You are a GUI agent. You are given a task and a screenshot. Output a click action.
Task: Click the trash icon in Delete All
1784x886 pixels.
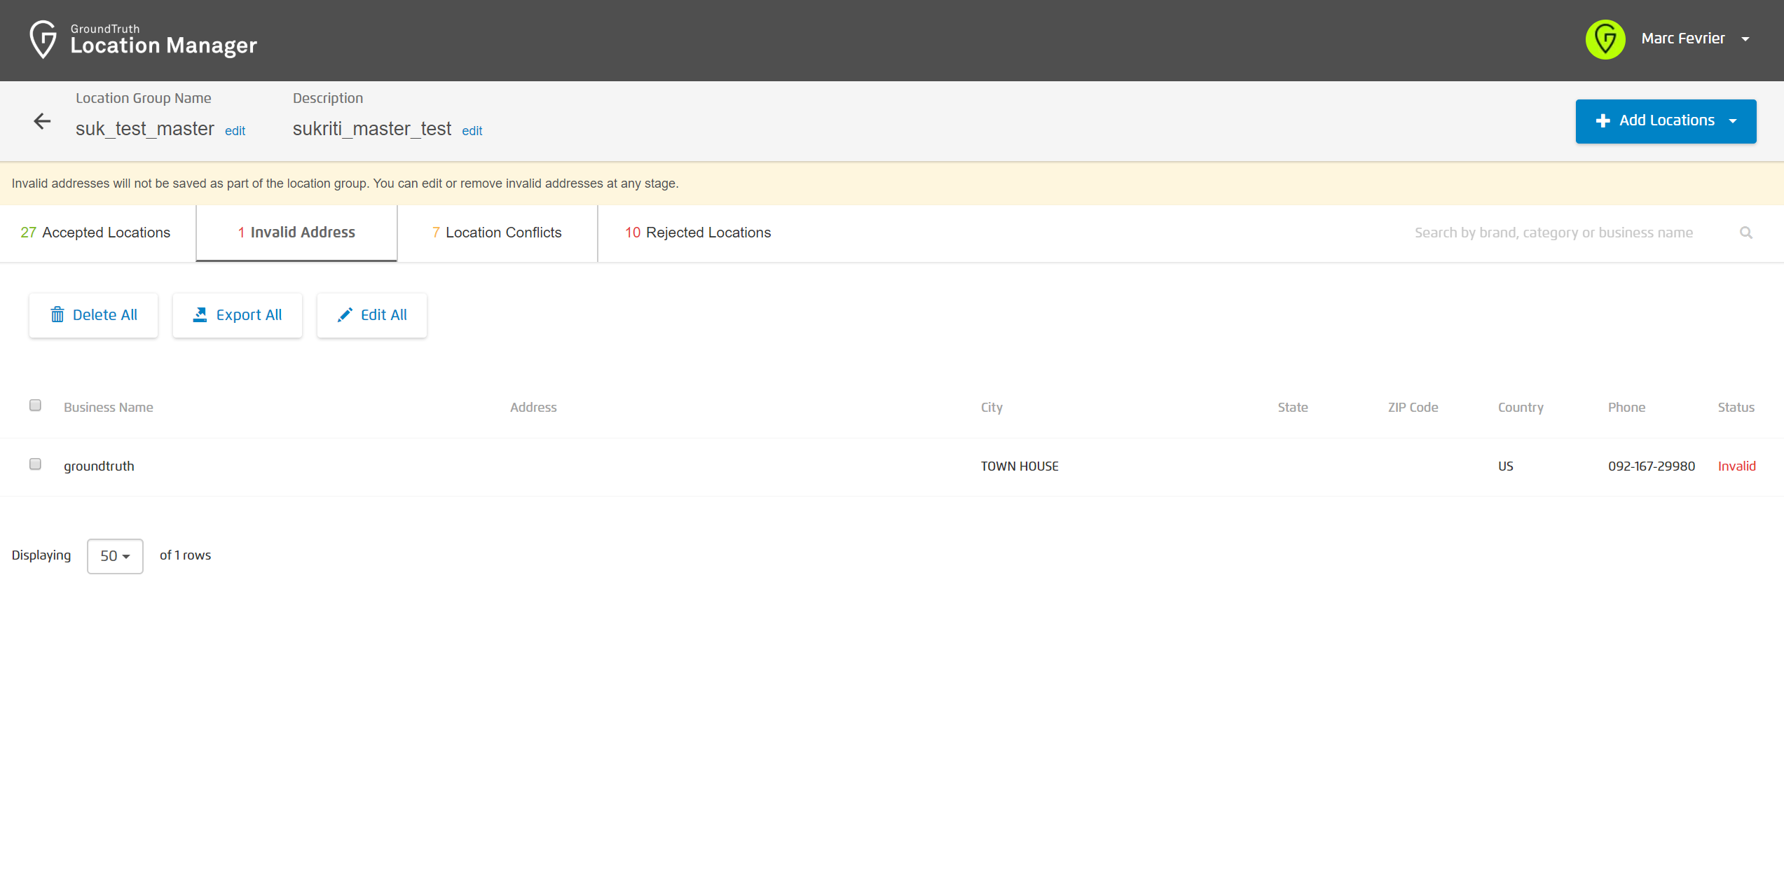(57, 315)
